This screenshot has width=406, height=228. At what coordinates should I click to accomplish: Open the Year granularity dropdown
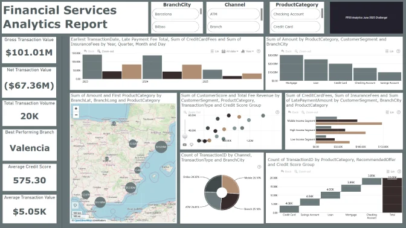247,51
